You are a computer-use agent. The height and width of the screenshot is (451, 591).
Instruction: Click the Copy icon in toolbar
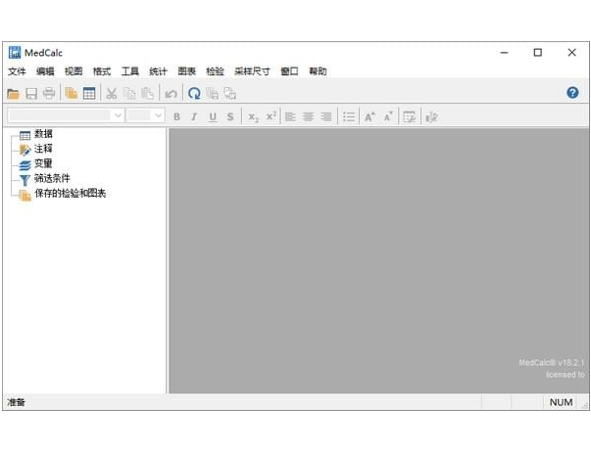pos(129,93)
